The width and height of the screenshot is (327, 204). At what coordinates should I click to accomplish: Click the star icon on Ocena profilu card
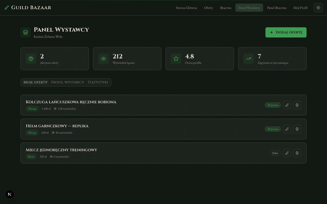(176, 59)
